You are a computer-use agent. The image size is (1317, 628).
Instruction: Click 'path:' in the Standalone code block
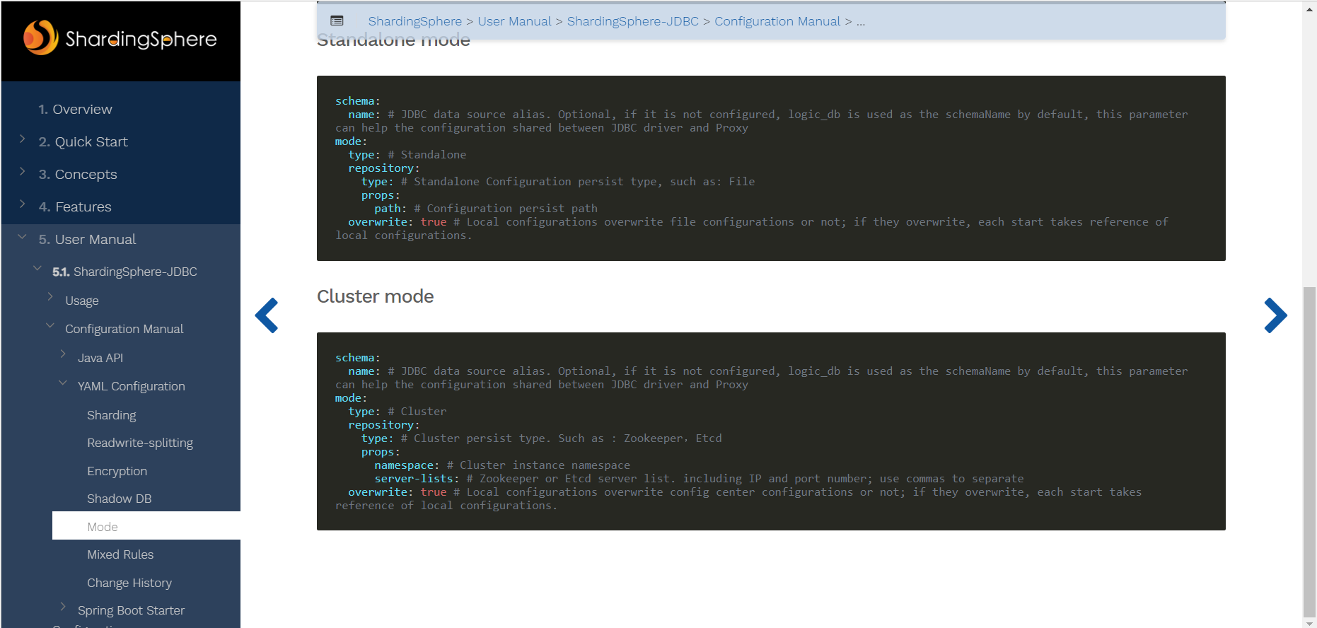tap(390, 209)
